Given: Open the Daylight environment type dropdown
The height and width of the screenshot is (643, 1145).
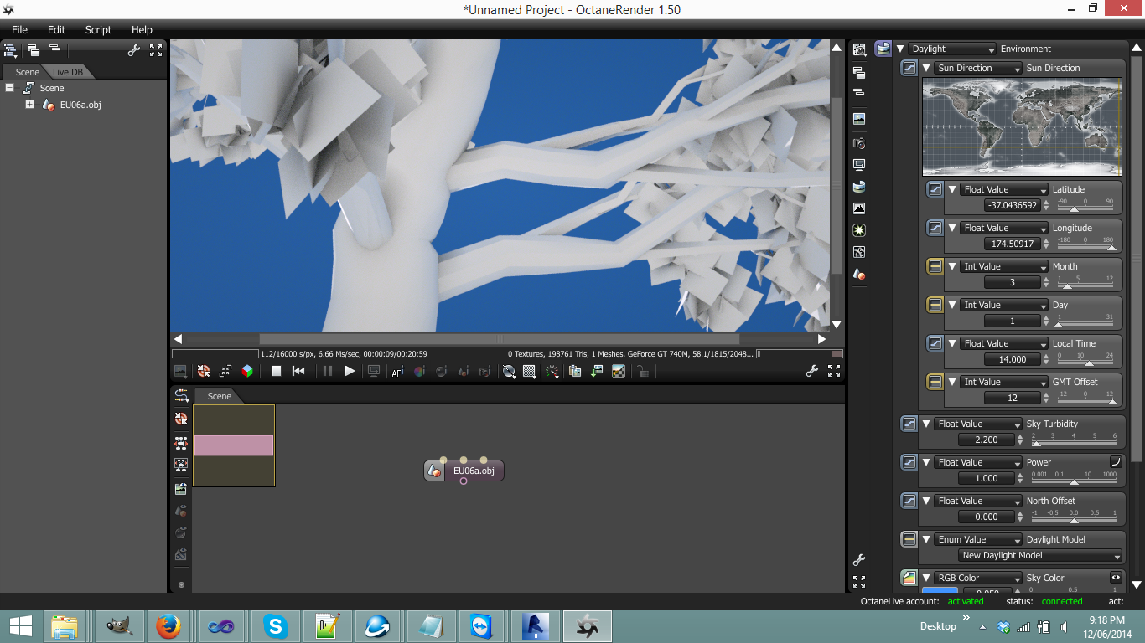Looking at the screenshot, I should point(952,49).
